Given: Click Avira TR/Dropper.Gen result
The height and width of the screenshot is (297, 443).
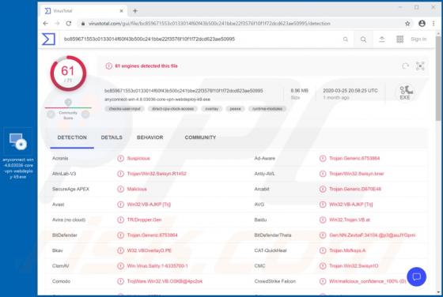Looking at the screenshot, I should (x=144, y=220).
